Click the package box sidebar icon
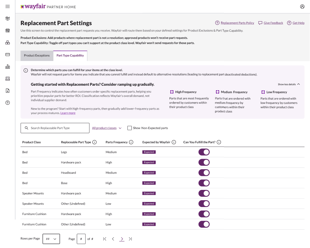 tap(8, 18)
